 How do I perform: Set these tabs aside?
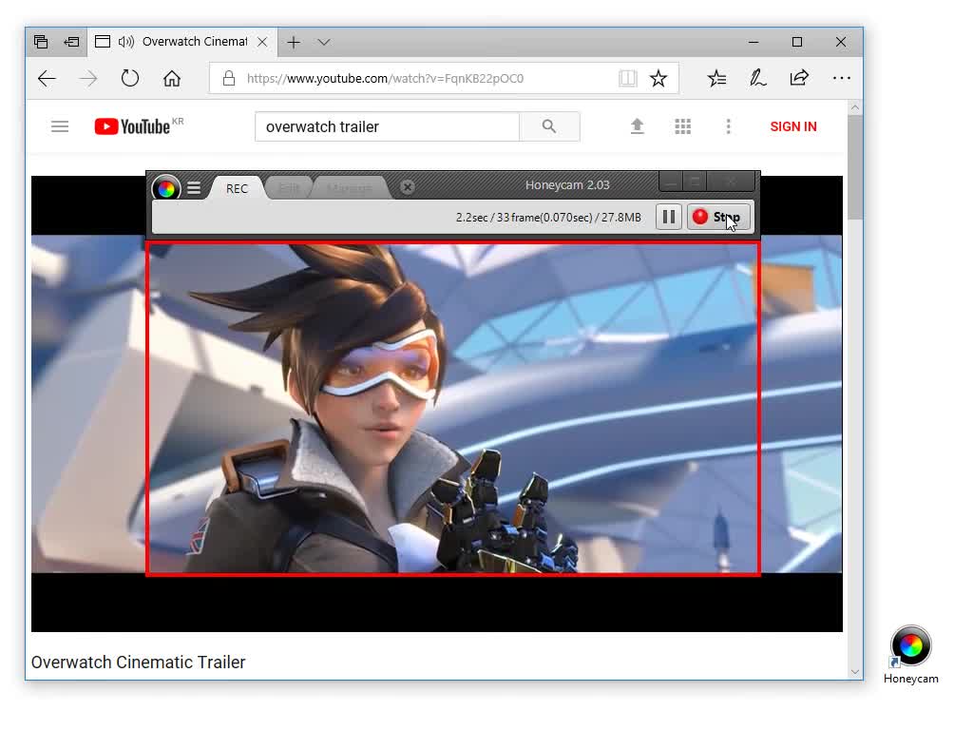click(71, 42)
